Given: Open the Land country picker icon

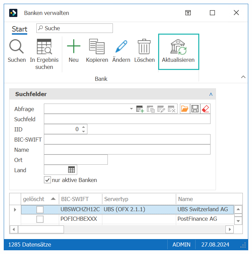Looking at the screenshot, I should point(71,170).
